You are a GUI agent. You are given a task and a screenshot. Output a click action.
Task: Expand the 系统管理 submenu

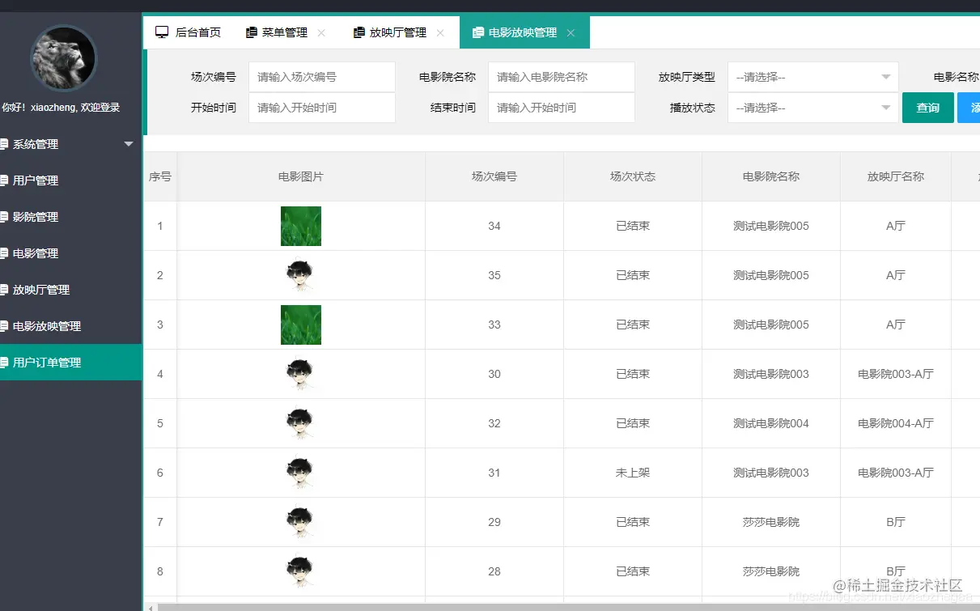click(129, 144)
